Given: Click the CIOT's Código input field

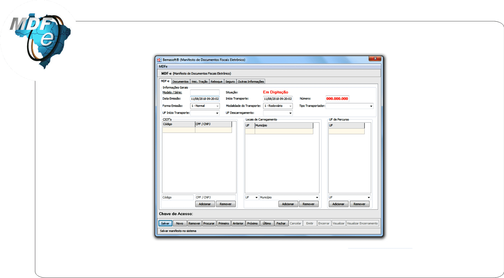Looking at the screenshot, I should tap(178, 197).
